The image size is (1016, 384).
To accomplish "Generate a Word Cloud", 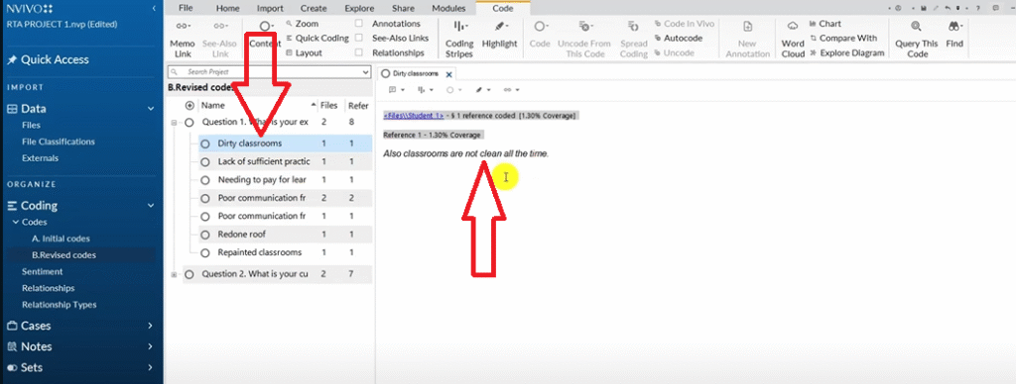I will [793, 40].
